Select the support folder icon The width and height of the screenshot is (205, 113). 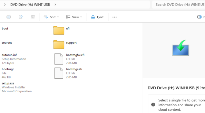point(59,44)
